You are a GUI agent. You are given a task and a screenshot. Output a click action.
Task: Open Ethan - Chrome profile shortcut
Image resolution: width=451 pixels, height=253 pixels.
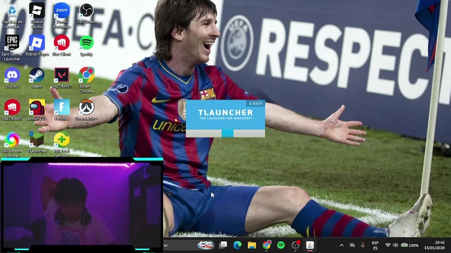[86, 80]
